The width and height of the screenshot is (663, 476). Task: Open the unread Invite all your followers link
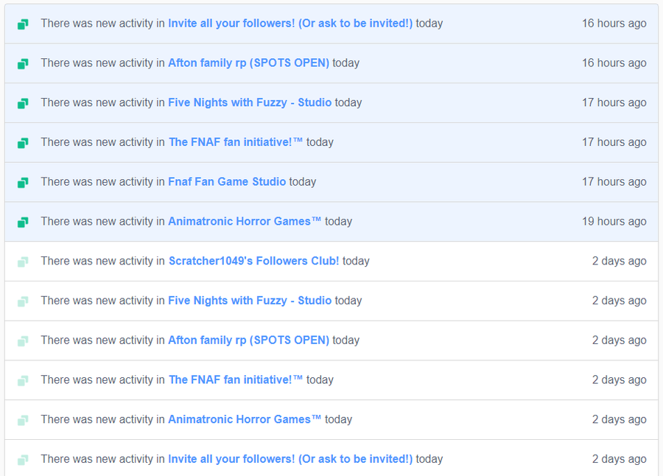pos(290,24)
